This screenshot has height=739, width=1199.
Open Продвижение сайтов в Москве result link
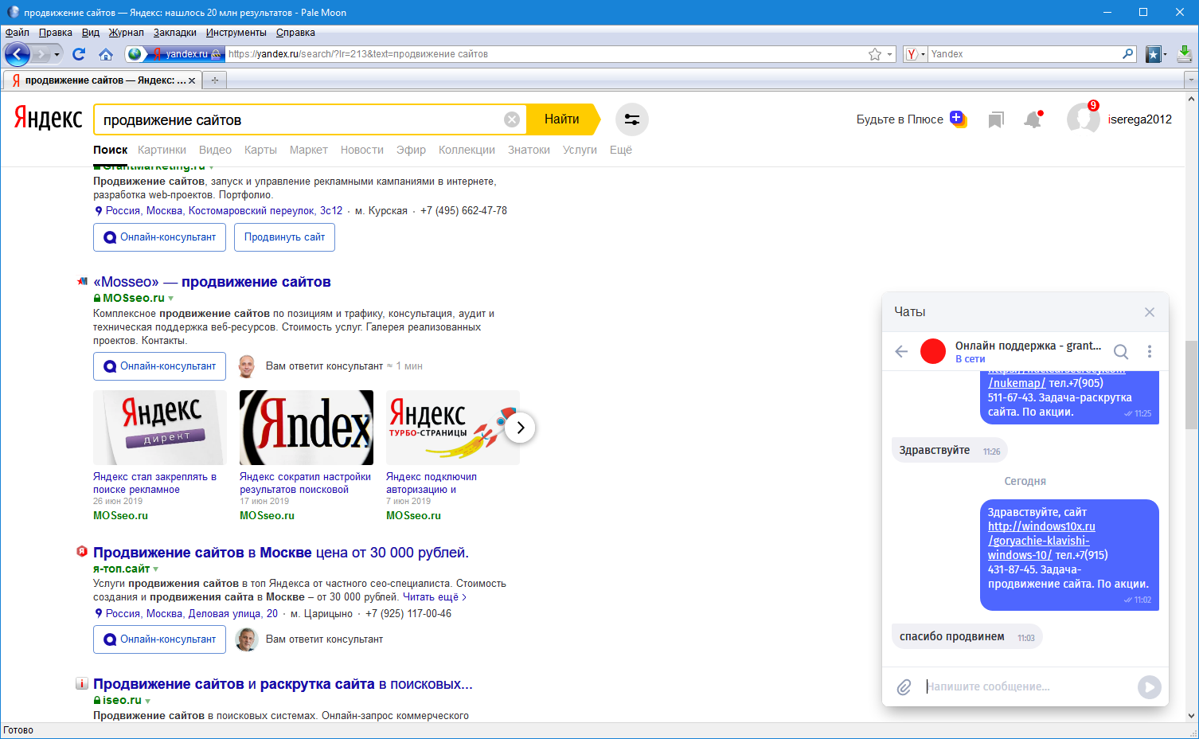click(281, 553)
